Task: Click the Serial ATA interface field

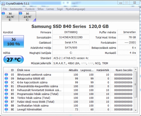Action: click(71, 42)
